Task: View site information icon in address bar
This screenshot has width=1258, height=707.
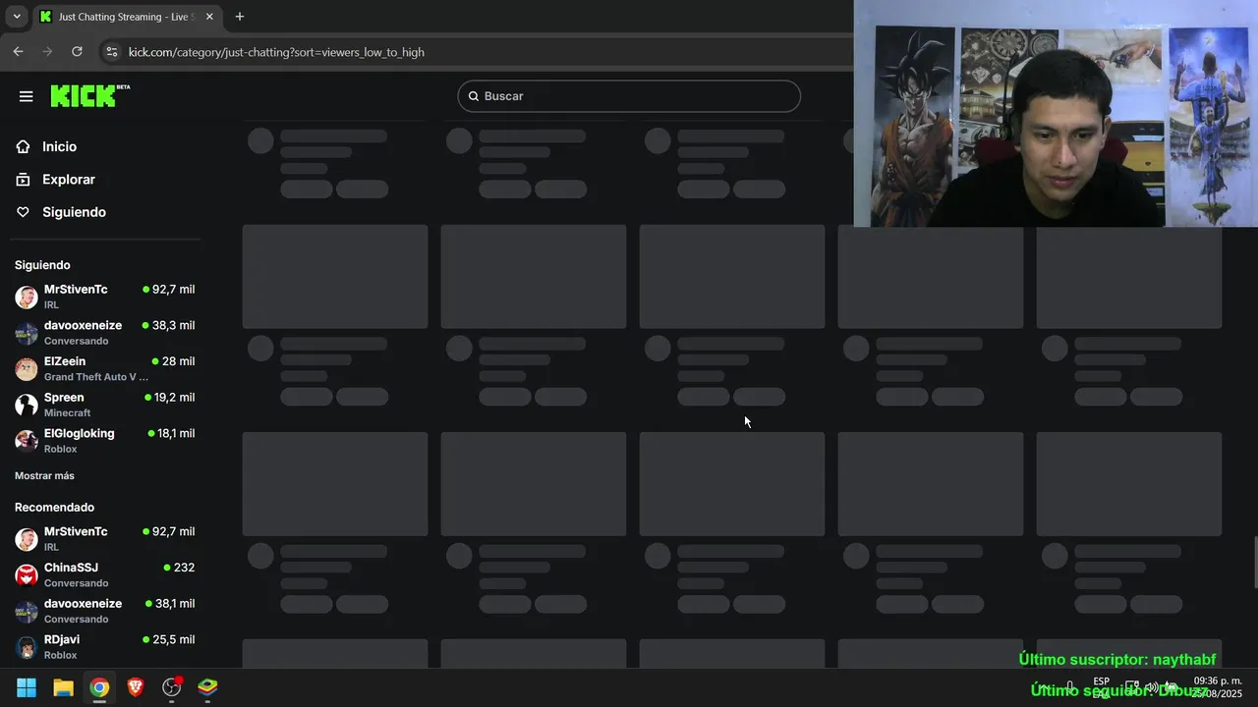Action: pyautogui.click(x=111, y=52)
